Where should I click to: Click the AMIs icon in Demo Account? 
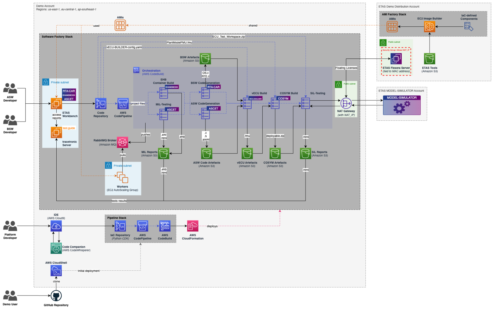(120, 25)
